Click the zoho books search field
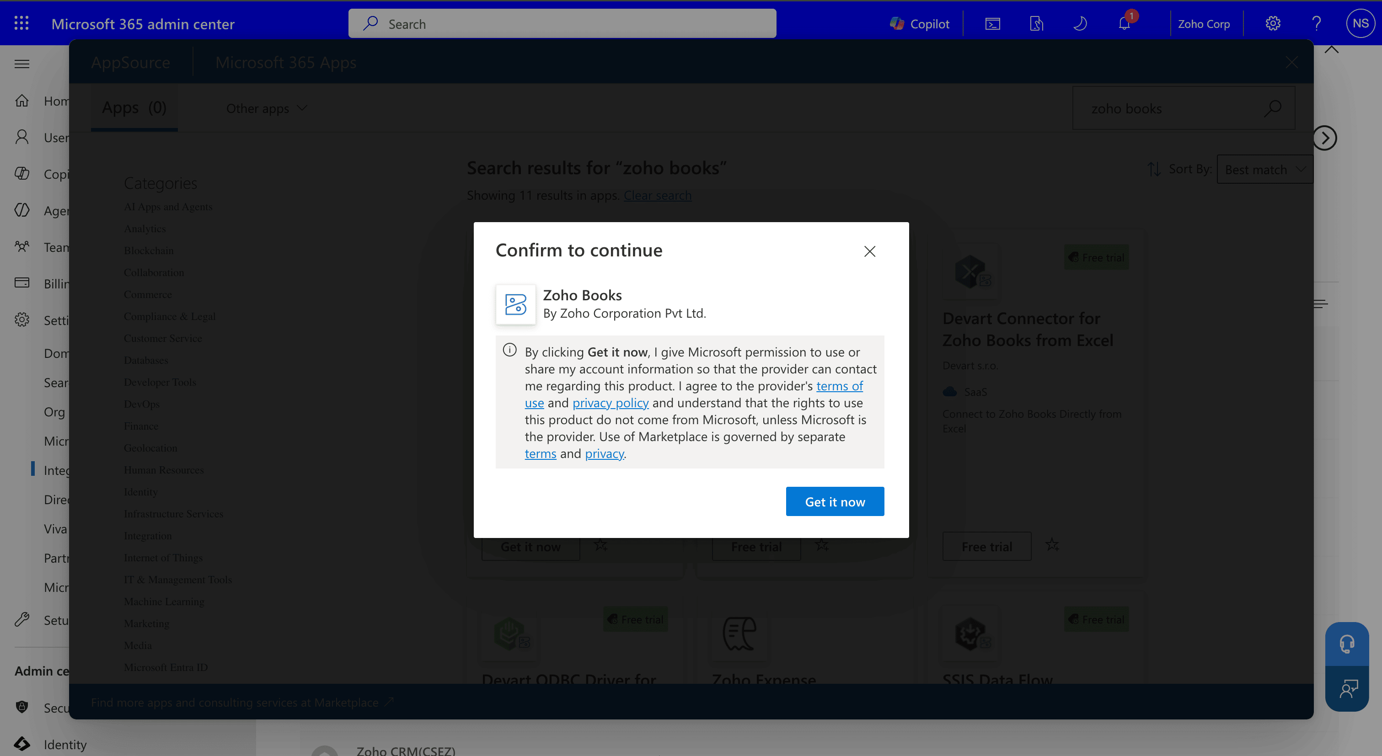 pyautogui.click(x=1184, y=108)
